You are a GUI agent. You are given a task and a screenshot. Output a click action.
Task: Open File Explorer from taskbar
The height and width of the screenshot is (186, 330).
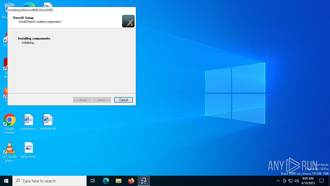click(x=118, y=181)
